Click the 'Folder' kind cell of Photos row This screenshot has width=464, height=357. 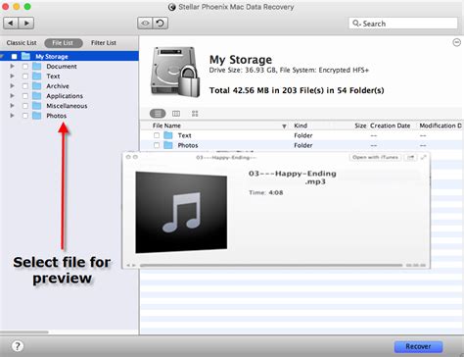[303, 145]
